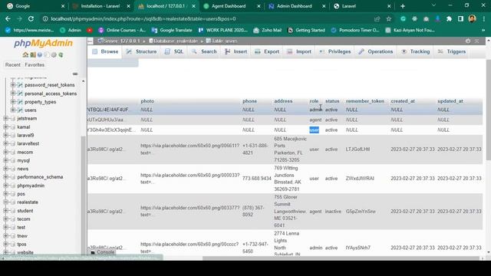Open the Structure tab
491x276 pixels.
tap(141, 51)
